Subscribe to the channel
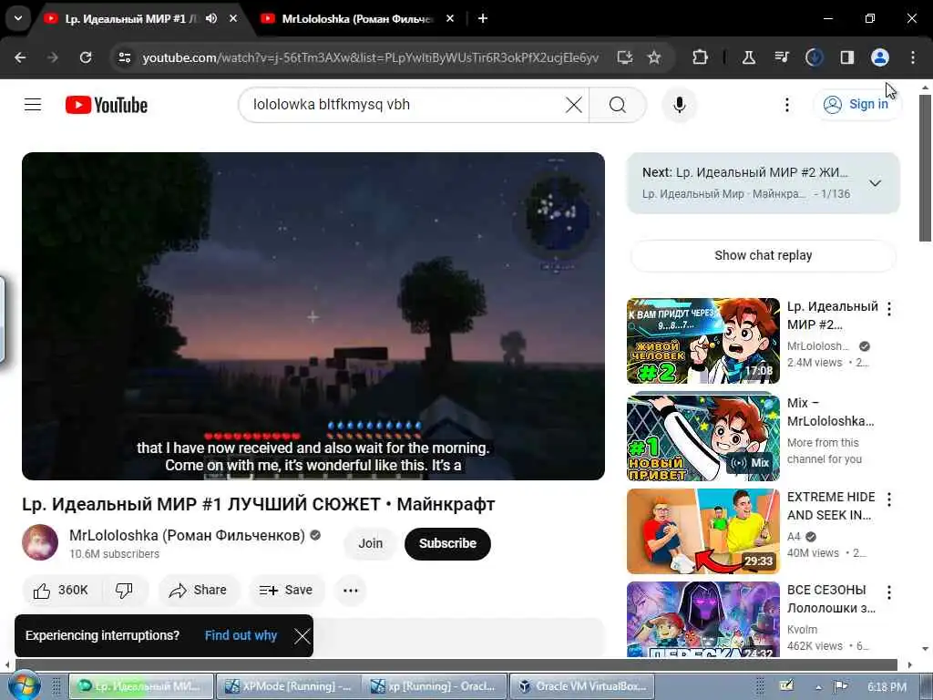The width and height of the screenshot is (933, 700). pos(447,543)
